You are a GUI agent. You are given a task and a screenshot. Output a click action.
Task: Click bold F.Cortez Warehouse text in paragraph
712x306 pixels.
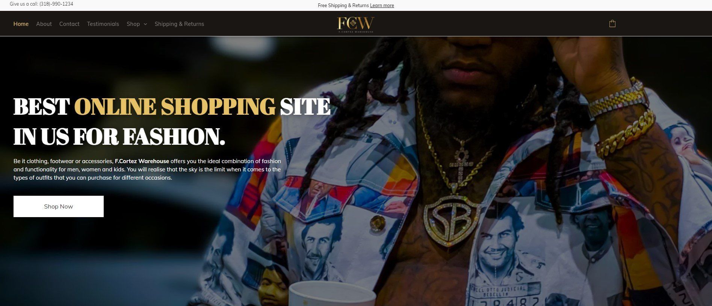point(142,161)
